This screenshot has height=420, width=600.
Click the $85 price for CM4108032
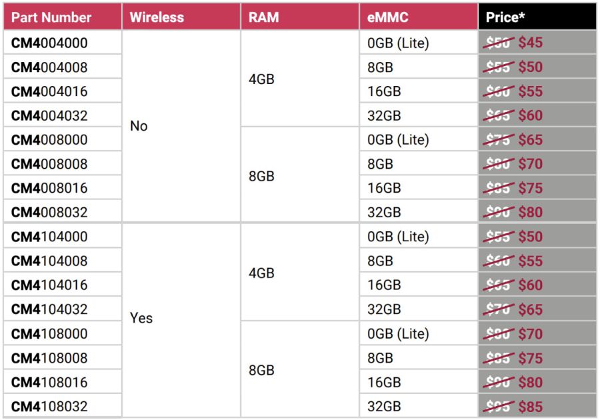pyautogui.click(x=531, y=407)
